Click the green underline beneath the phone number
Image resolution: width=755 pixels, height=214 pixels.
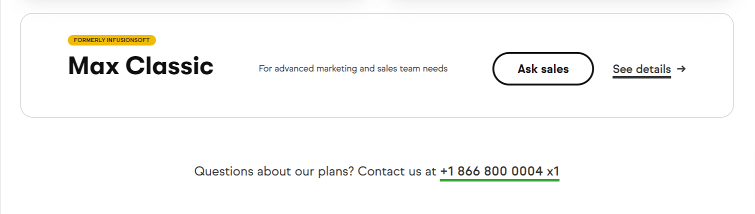[500, 179]
